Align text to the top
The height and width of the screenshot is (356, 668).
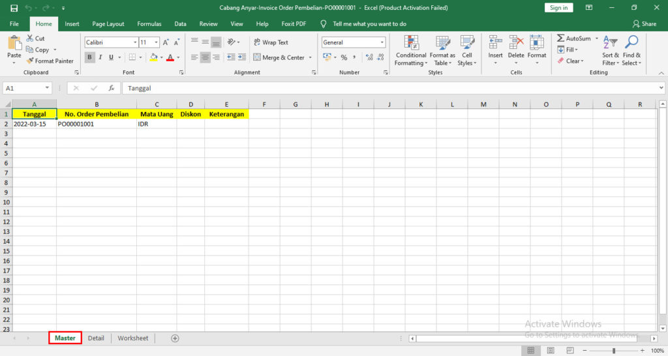[x=194, y=42]
